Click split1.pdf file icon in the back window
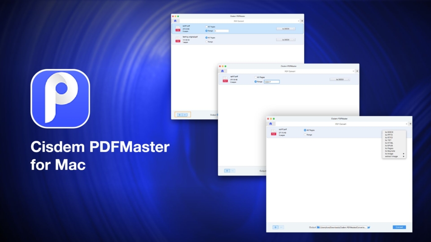 pos(178,29)
